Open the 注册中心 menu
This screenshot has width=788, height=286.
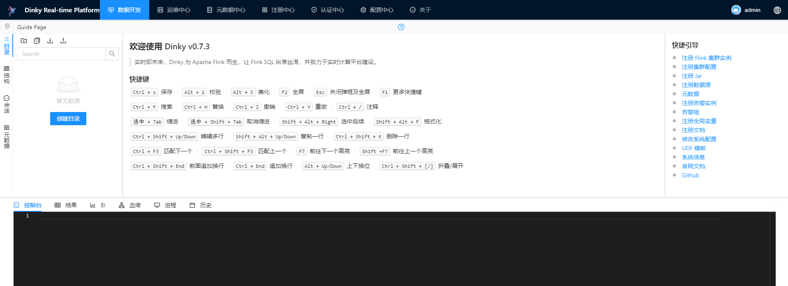(x=278, y=10)
